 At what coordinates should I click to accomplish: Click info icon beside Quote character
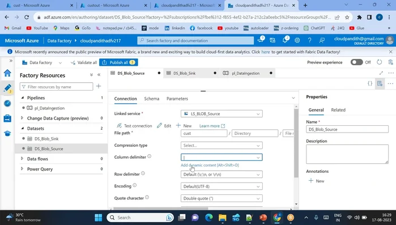pos(147,197)
